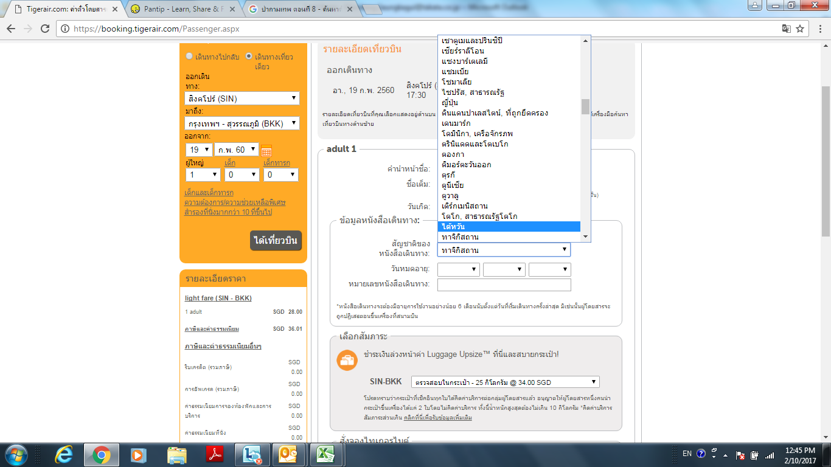
Task: Click the address bar URL field
Action: (x=420, y=29)
